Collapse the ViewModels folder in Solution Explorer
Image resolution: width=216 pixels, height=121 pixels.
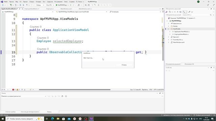tap(168, 29)
